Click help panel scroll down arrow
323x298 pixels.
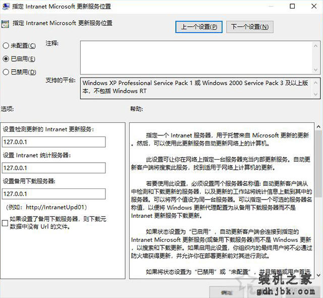pyautogui.click(x=318, y=275)
